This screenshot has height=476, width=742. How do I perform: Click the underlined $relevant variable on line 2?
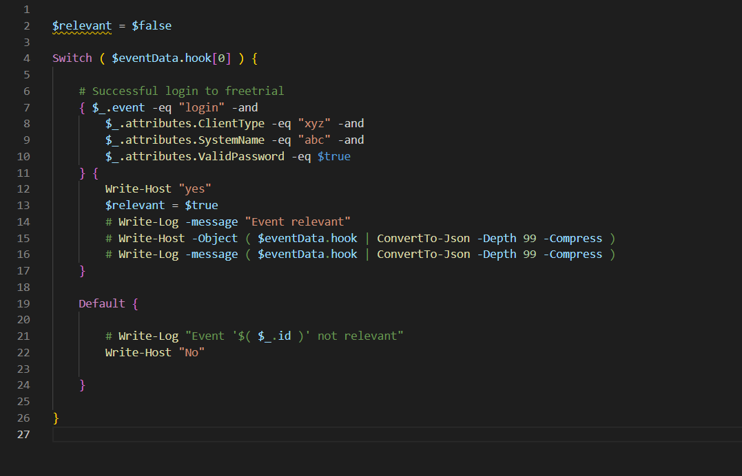coord(82,25)
